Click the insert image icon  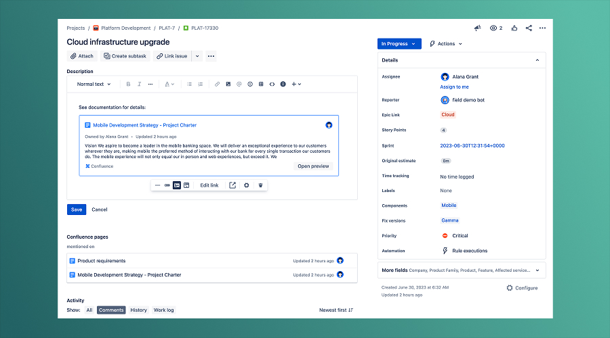[228, 84]
